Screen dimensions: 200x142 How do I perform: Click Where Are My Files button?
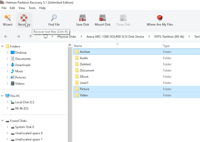click(160, 20)
